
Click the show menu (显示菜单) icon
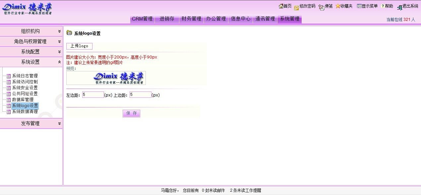click(x=359, y=6)
